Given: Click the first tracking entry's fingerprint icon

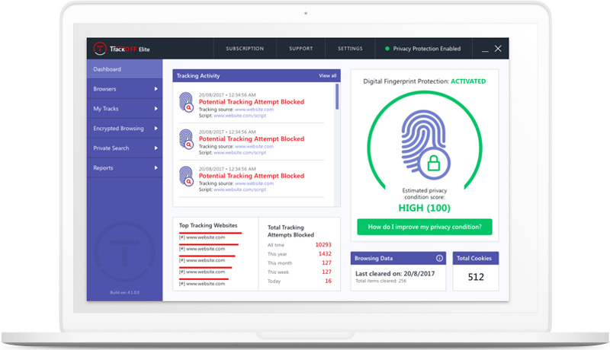Looking at the screenshot, I should pyautogui.click(x=186, y=102).
